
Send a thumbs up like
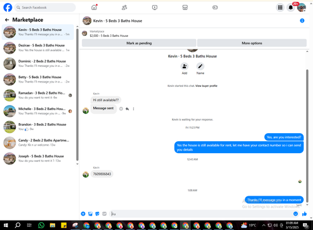click(x=304, y=214)
